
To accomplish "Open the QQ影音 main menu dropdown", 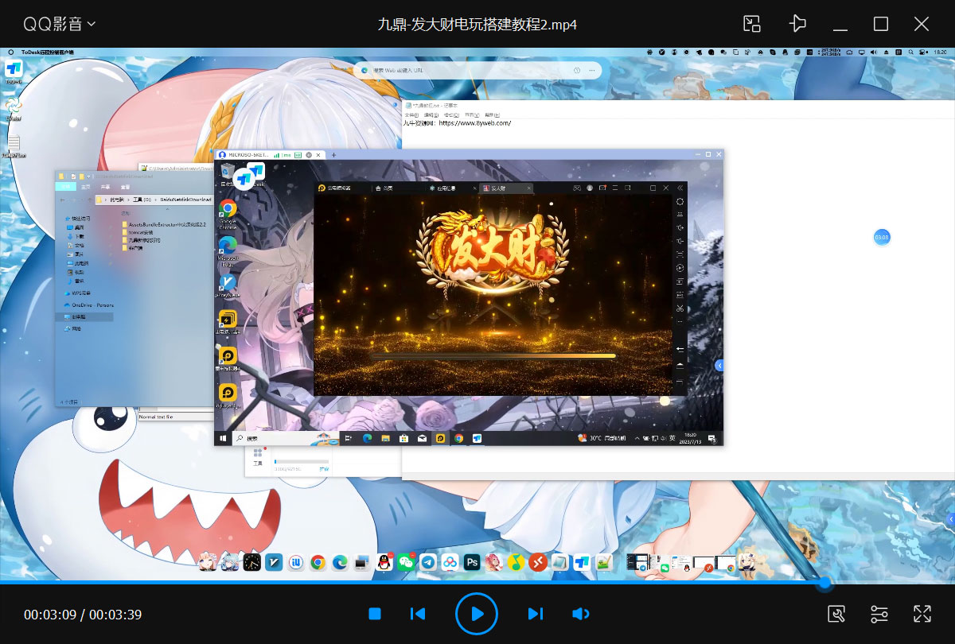I will (x=60, y=24).
